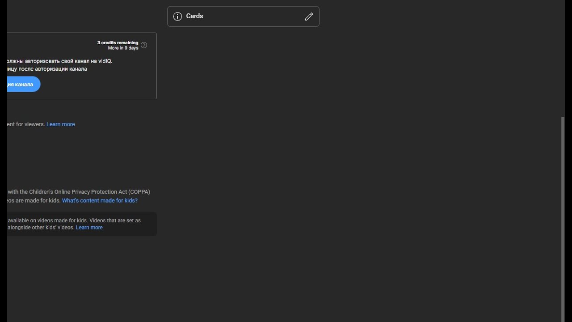Click the pencil edit icon for Cards
The image size is (572, 322).
click(x=309, y=17)
